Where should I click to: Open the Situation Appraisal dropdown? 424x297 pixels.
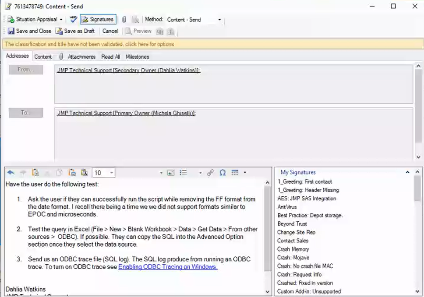click(x=61, y=20)
